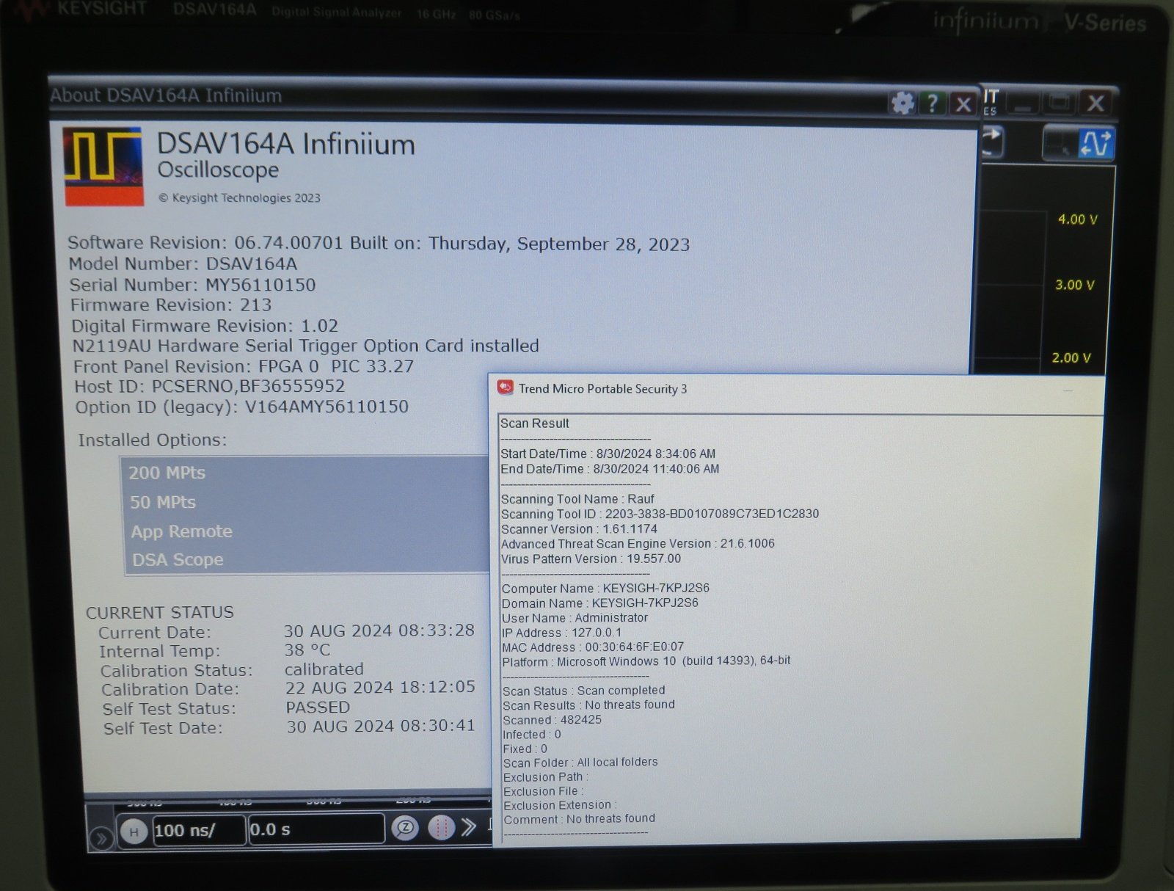Click the 2.00 V vertical scale label

coord(1071,358)
